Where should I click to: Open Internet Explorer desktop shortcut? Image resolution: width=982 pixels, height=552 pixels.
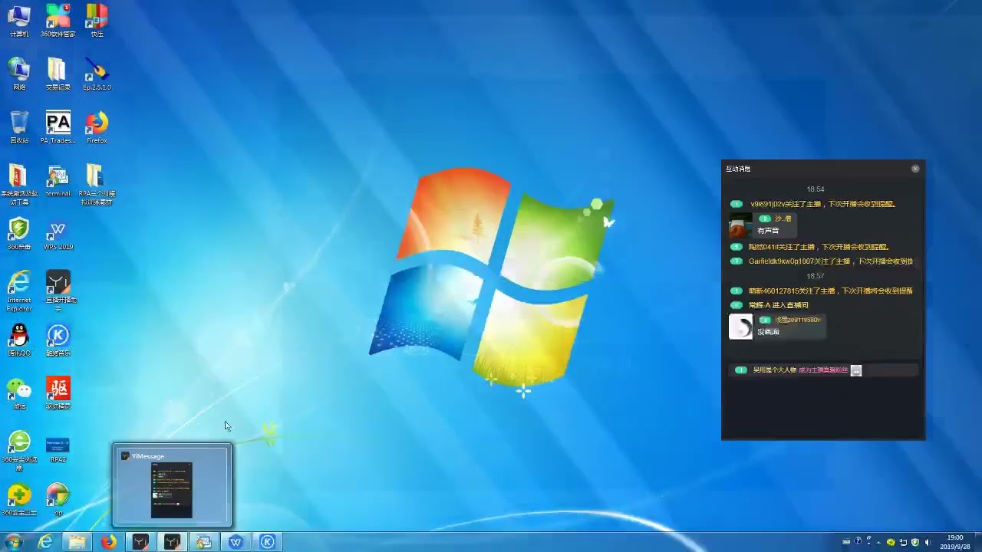(19, 291)
